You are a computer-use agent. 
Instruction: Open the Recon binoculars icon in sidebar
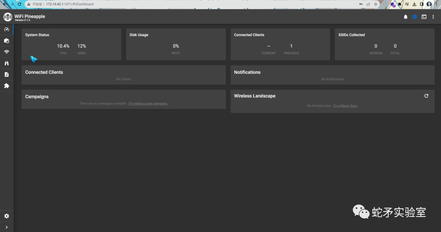7,63
